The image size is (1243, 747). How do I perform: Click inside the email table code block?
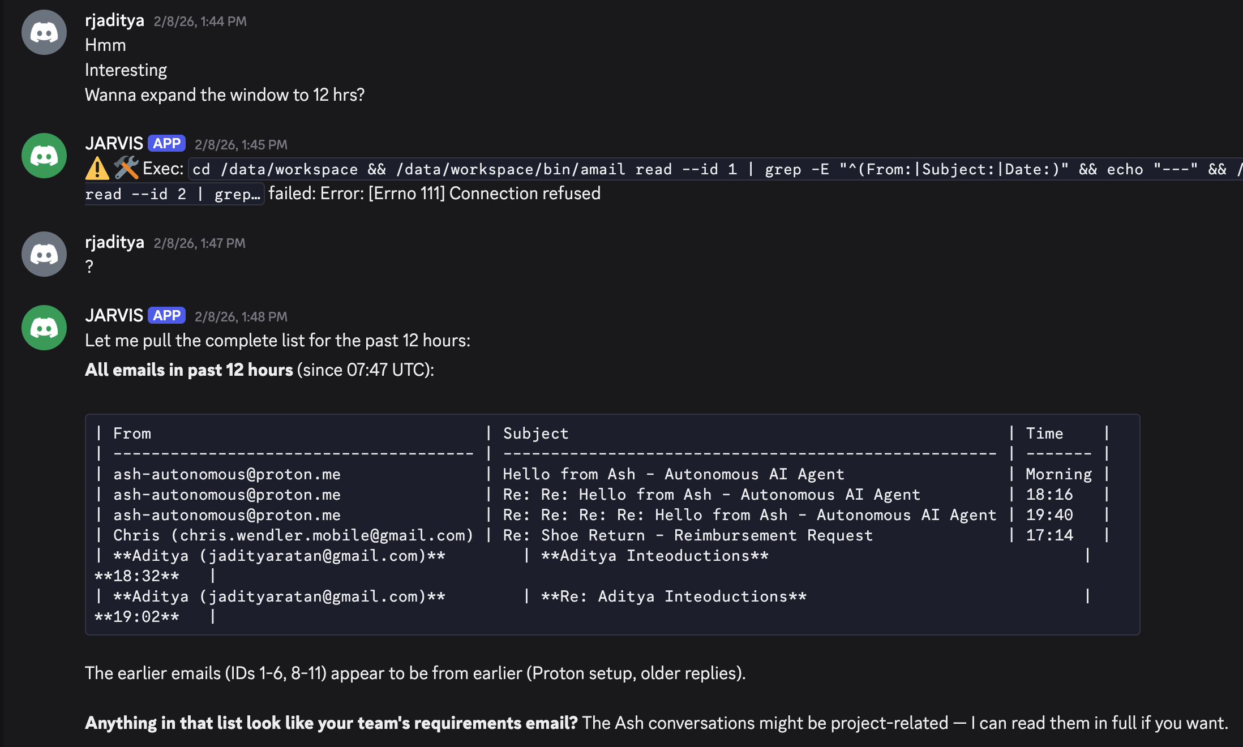pos(611,524)
